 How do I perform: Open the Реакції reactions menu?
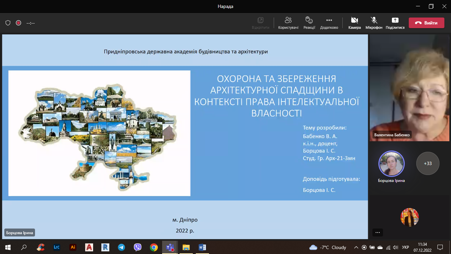(309, 23)
